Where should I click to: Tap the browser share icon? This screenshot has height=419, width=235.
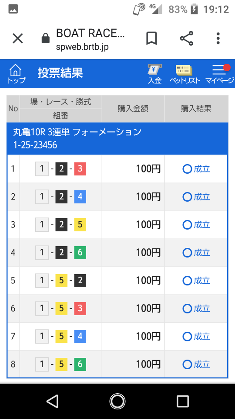click(187, 38)
